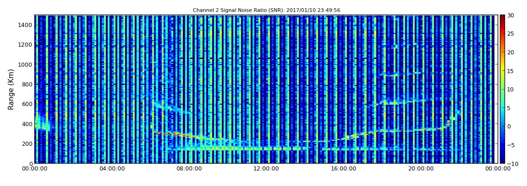Click the colorbar value 15
Viewport: 527px width, 186px height.
coord(511,71)
